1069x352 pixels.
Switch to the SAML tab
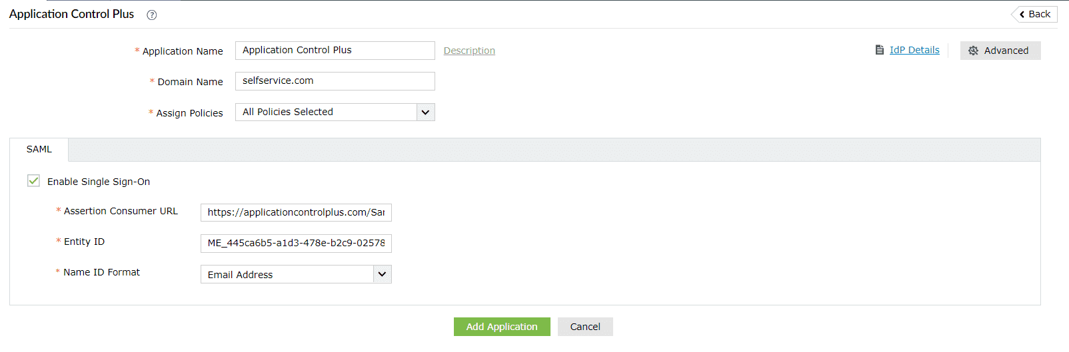[39, 150]
